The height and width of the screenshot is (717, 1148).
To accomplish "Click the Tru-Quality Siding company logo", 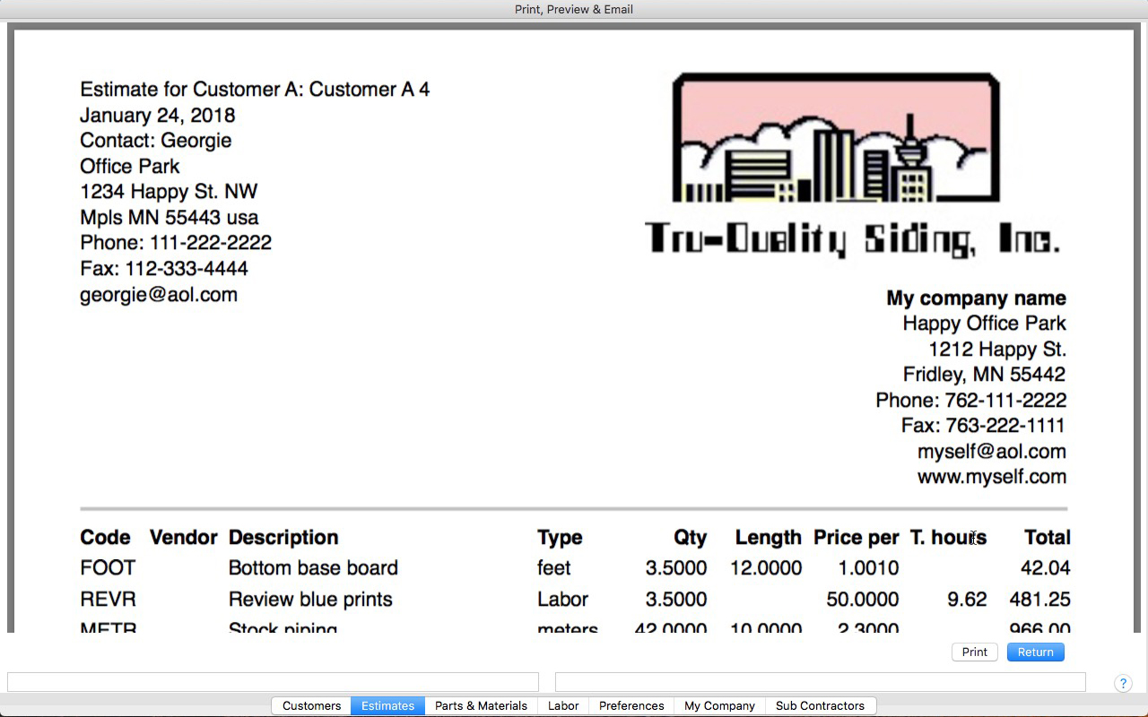I will pyautogui.click(x=852, y=166).
